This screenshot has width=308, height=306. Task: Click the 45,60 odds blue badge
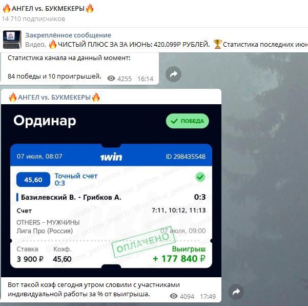coord(33,180)
